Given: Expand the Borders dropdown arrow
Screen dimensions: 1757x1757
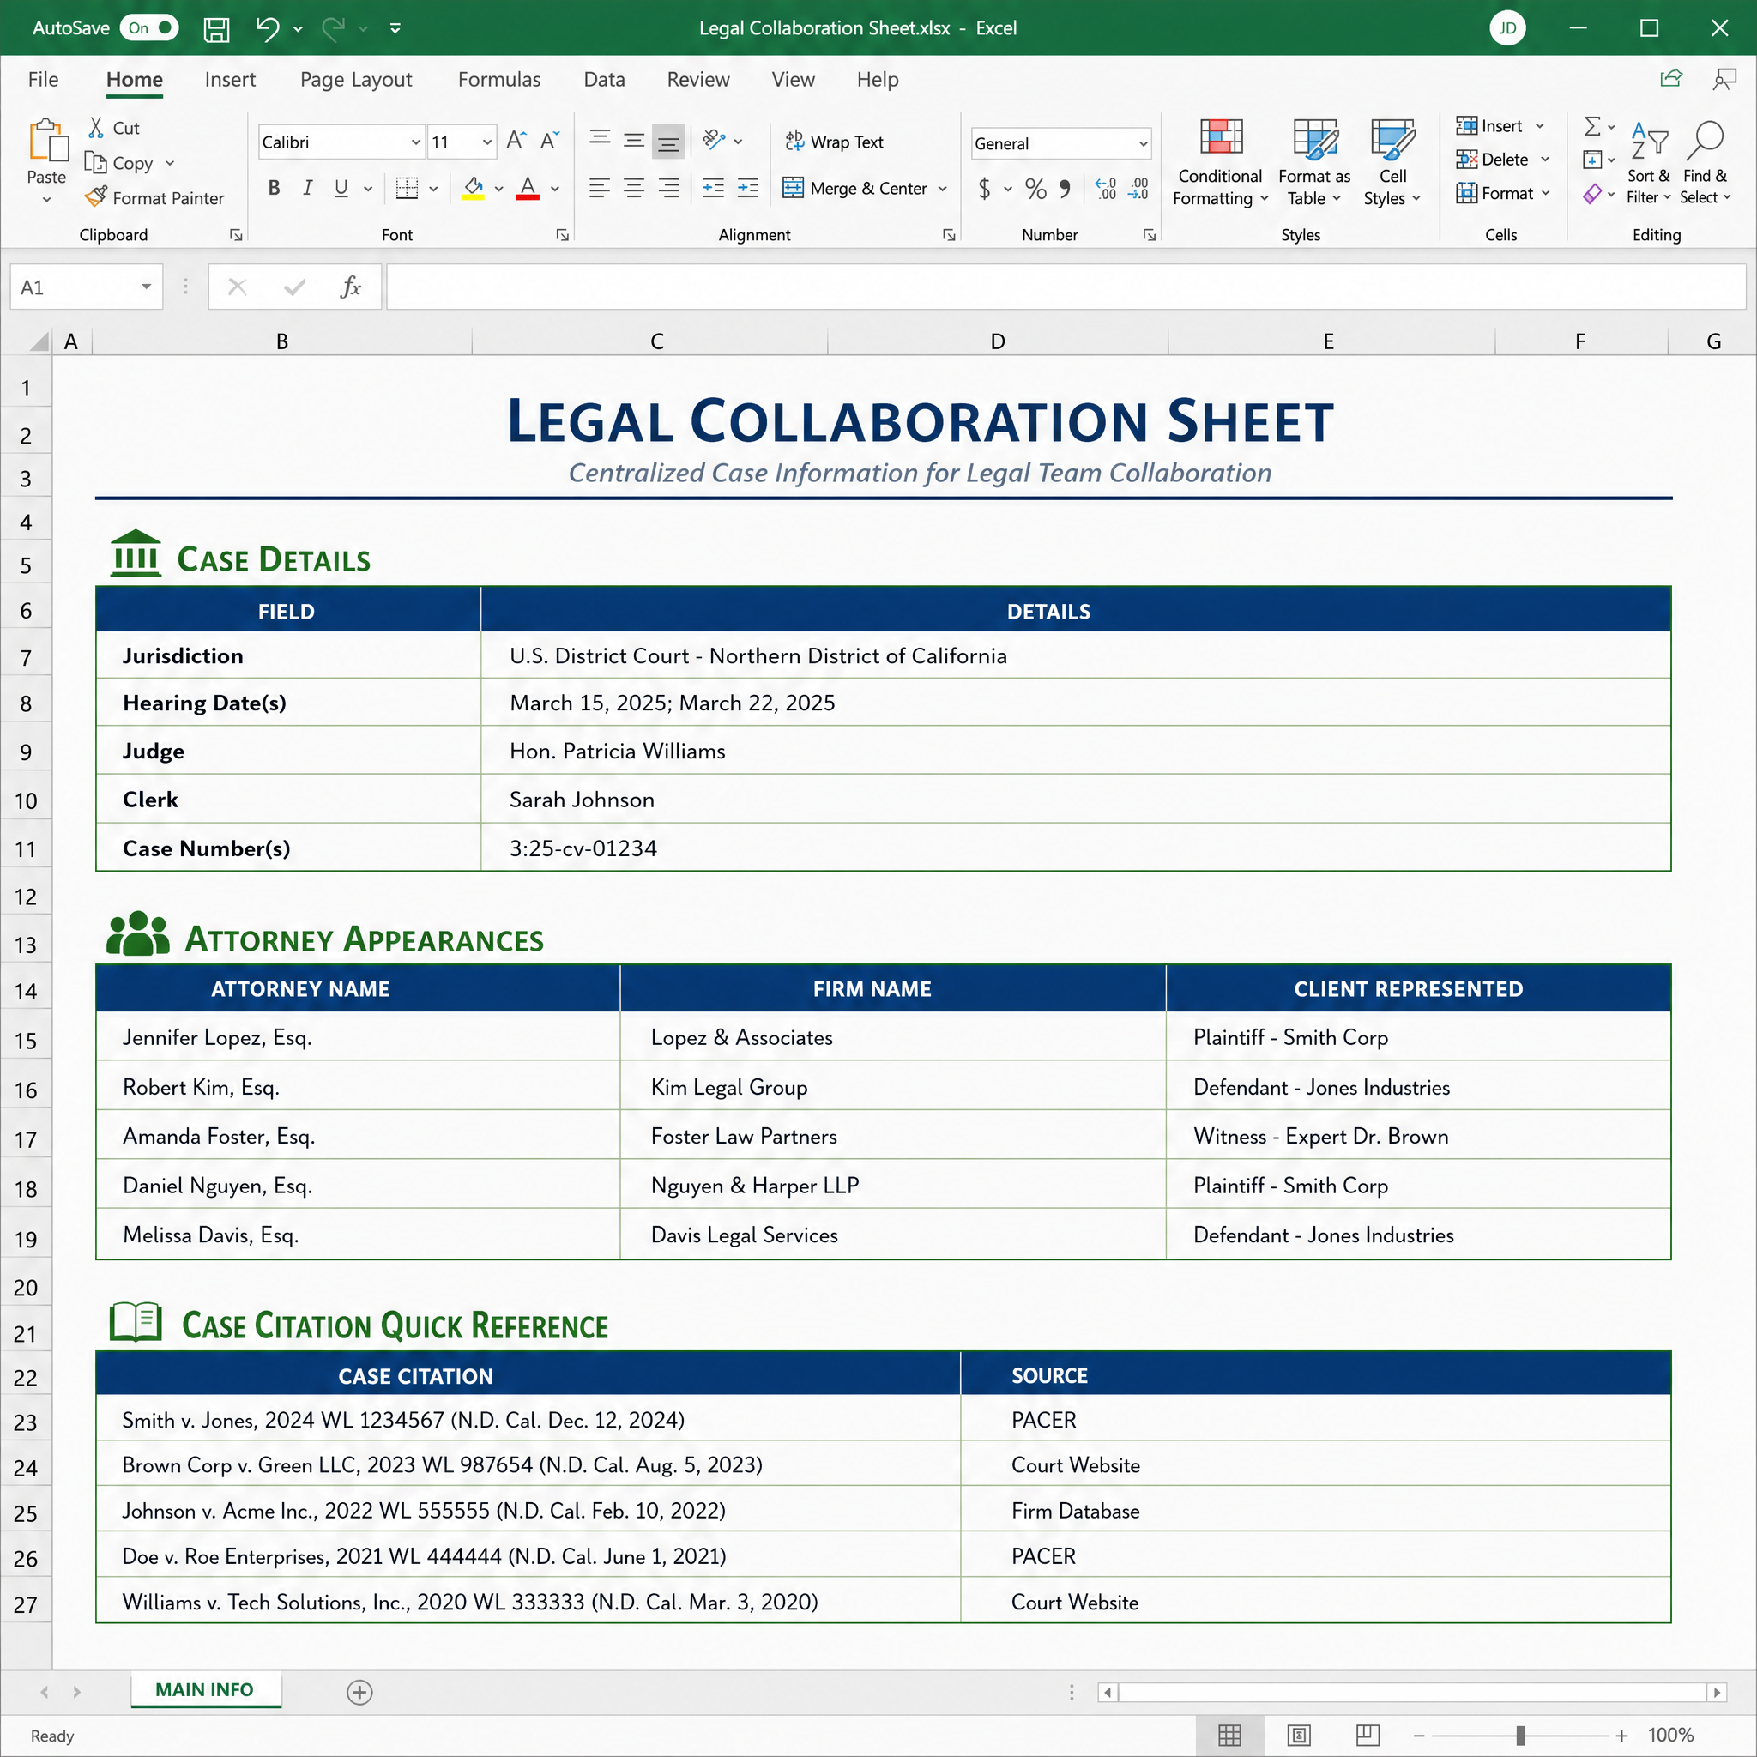Looking at the screenshot, I should click(434, 188).
